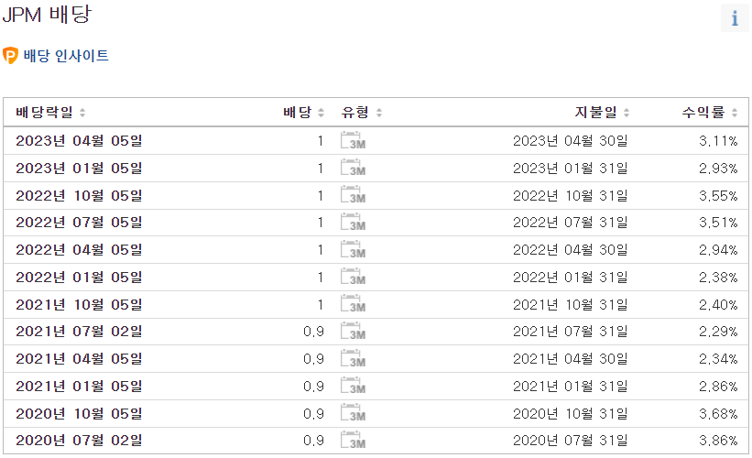This screenshot has height=458, width=752.
Task: Click the payment date 2022년 04월 30일
Action: coord(571,250)
